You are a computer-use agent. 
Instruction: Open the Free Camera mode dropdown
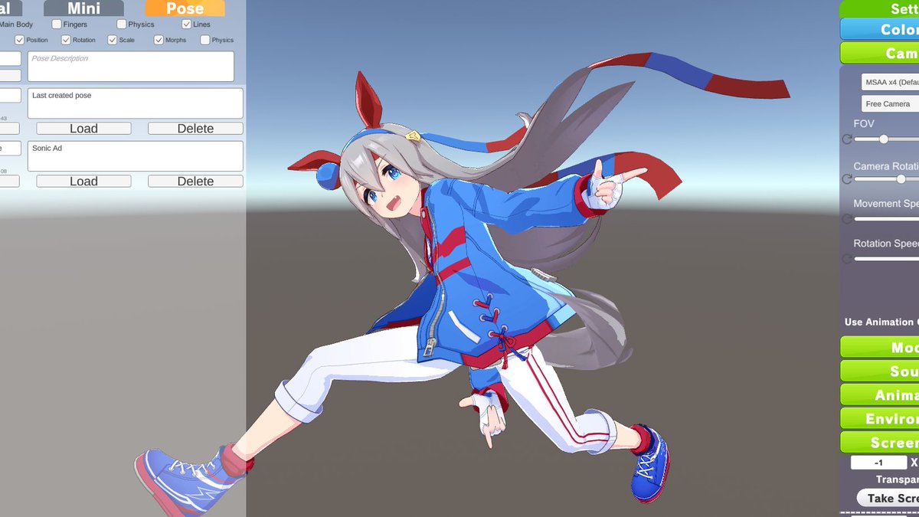tap(890, 103)
